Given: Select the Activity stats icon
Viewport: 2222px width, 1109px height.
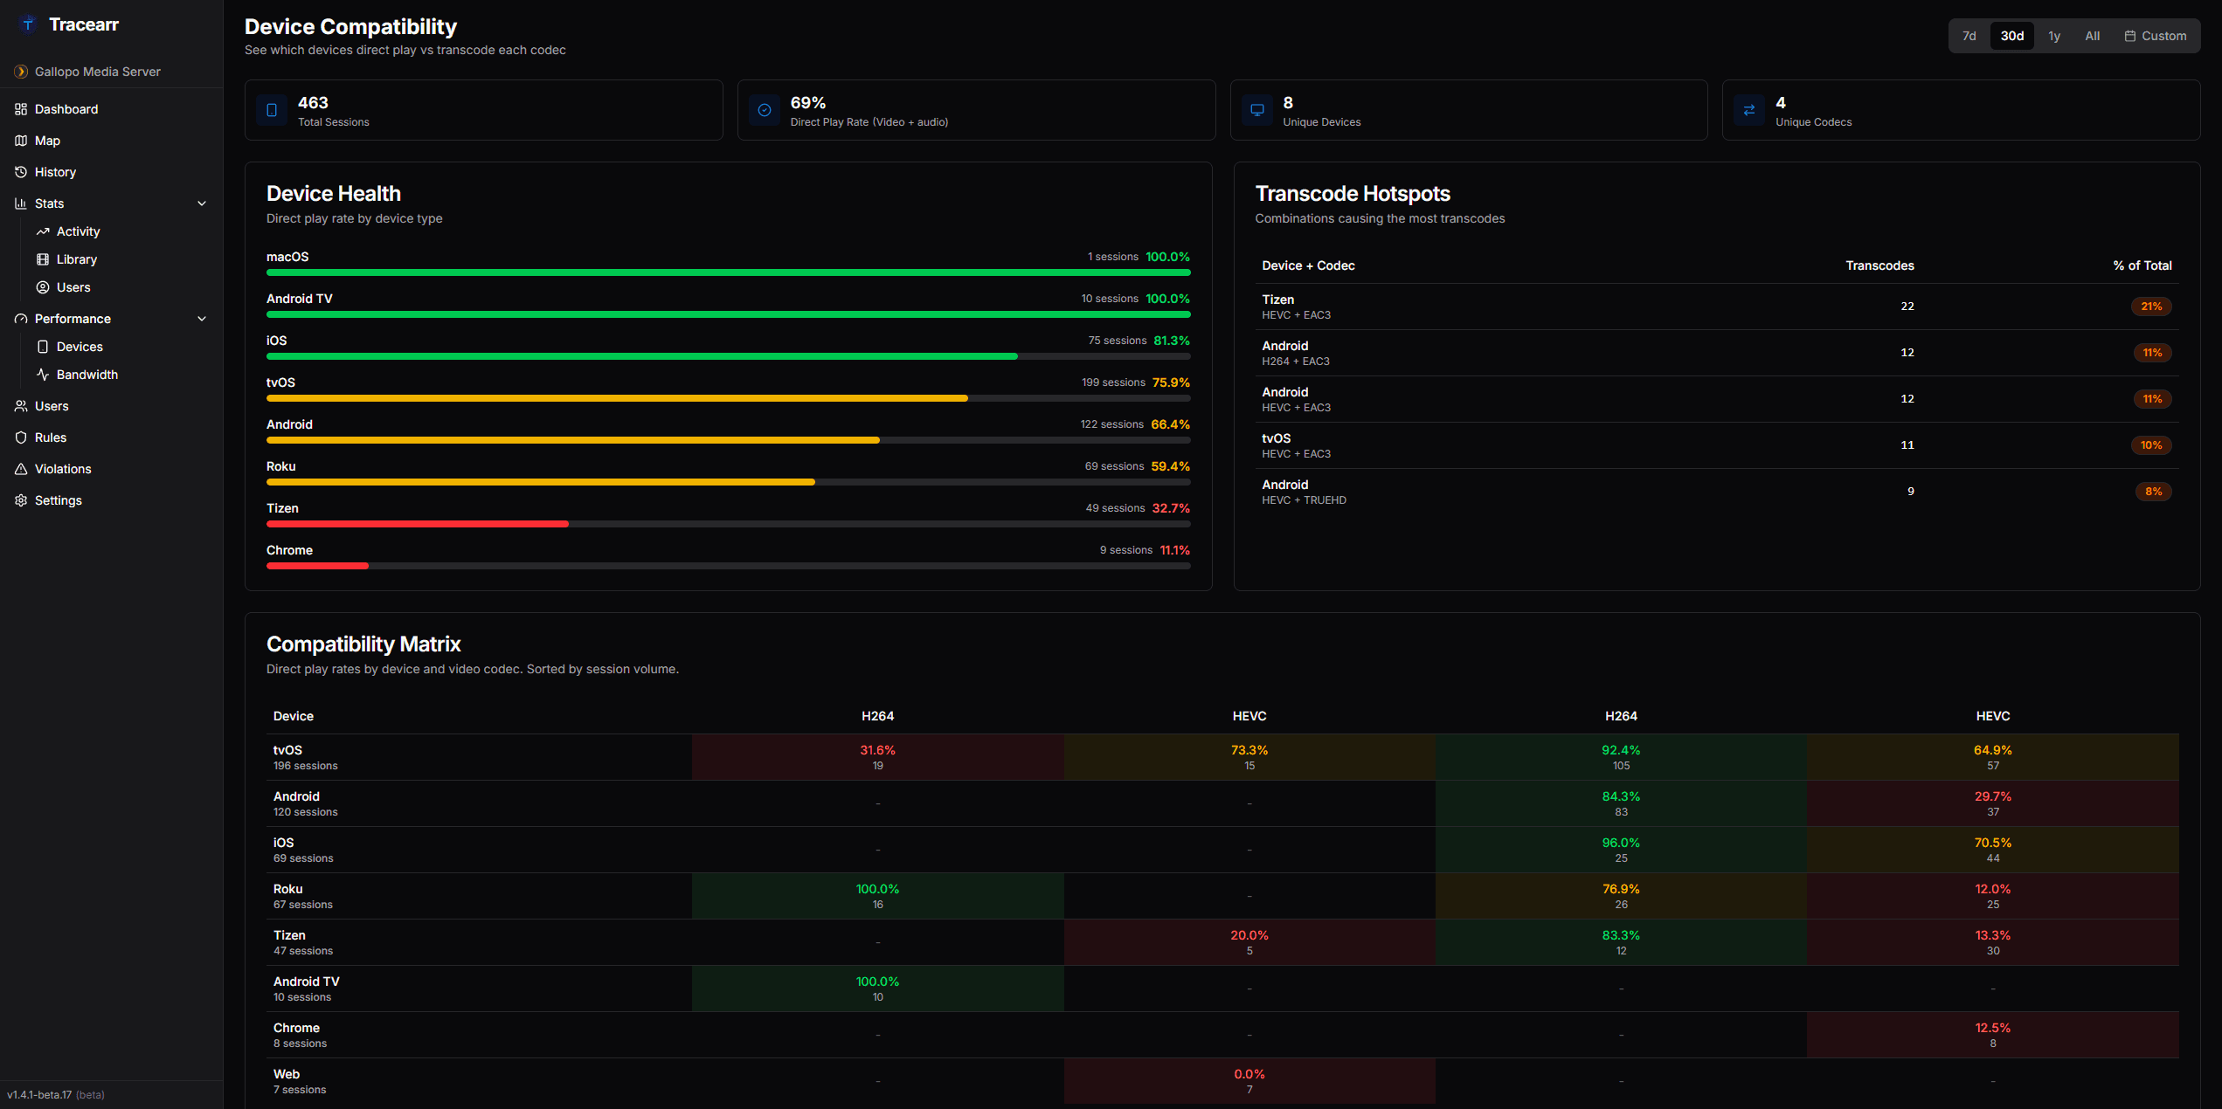Looking at the screenshot, I should 42,231.
